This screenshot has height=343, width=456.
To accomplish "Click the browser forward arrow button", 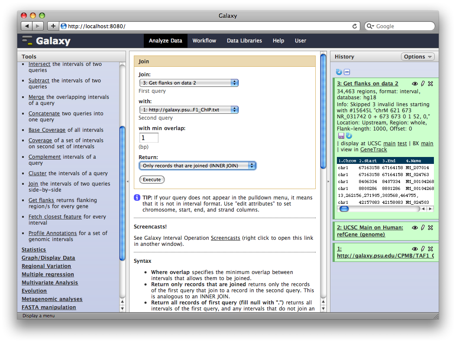I will click(x=38, y=26).
